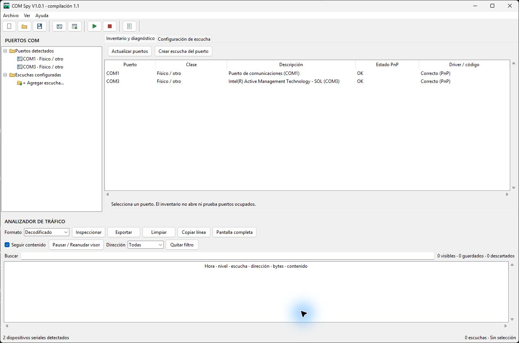Toggle the Seguir contenido checkbox
Viewport: 519px width, 343px height.
click(7, 245)
